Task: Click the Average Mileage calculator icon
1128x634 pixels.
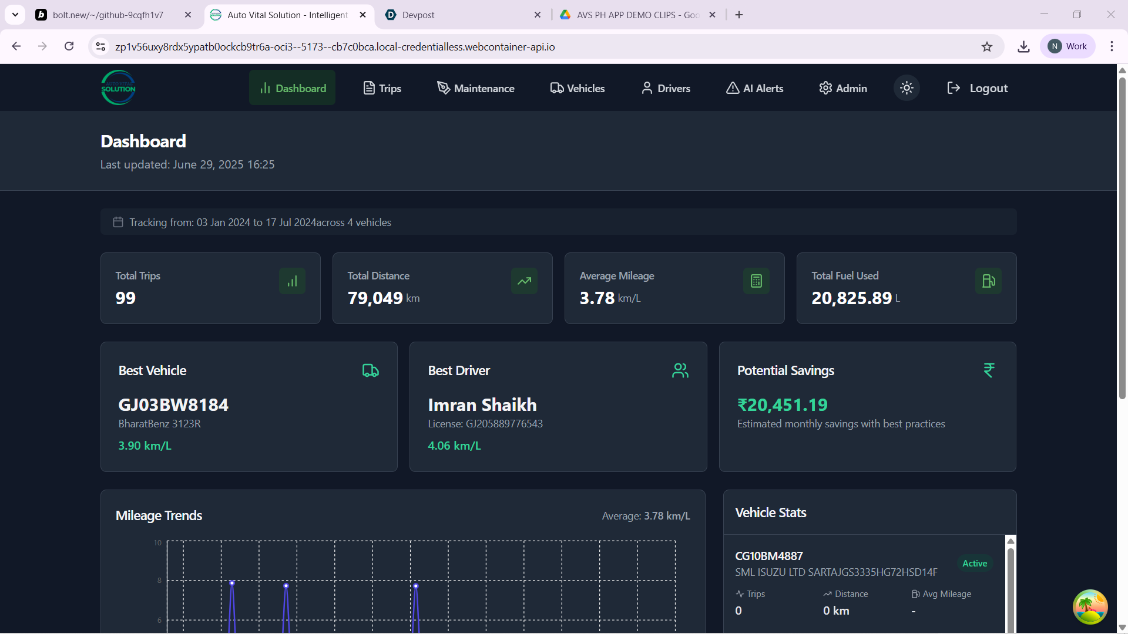Action: tap(756, 281)
